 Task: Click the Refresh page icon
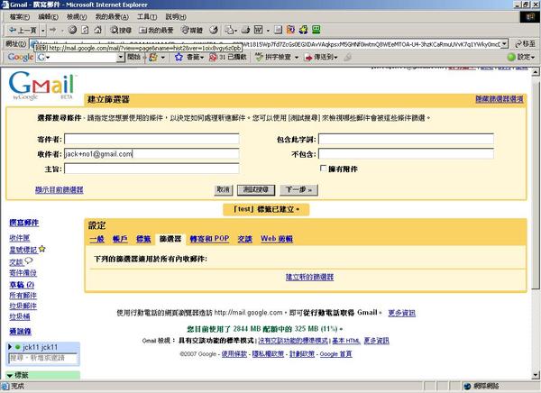click(x=85, y=30)
